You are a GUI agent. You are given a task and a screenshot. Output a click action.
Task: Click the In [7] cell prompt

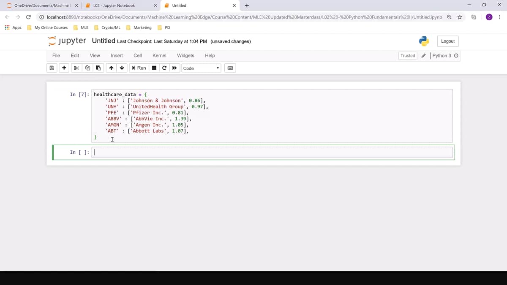coord(79,95)
